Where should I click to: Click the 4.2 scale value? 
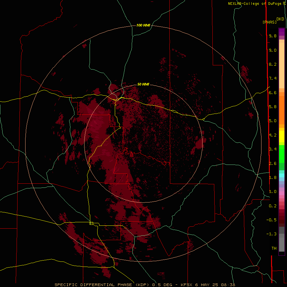click(x=273, y=135)
